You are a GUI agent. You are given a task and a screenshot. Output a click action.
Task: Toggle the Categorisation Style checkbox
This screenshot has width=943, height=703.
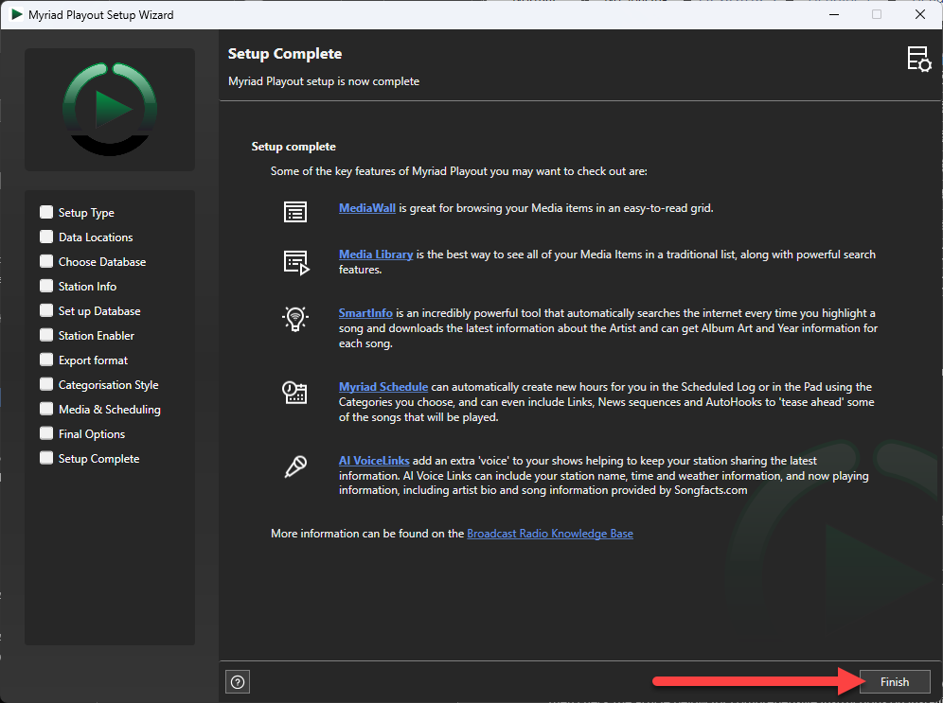coord(46,384)
